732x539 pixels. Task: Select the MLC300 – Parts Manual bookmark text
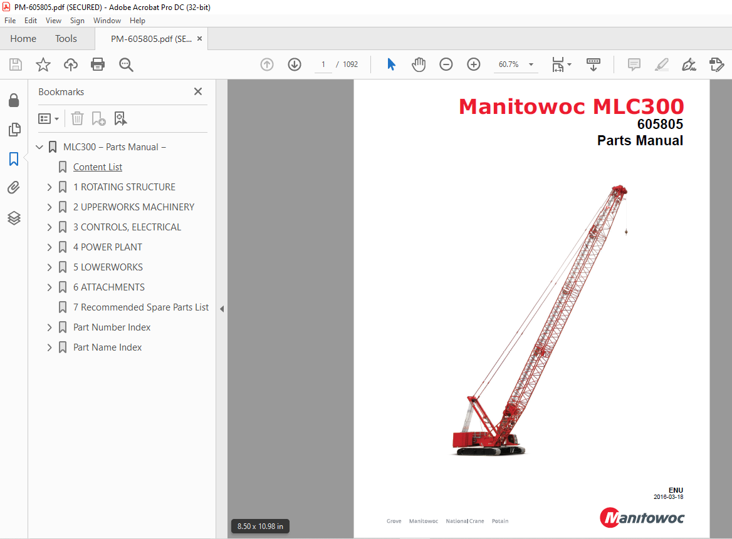[x=114, y=147]
